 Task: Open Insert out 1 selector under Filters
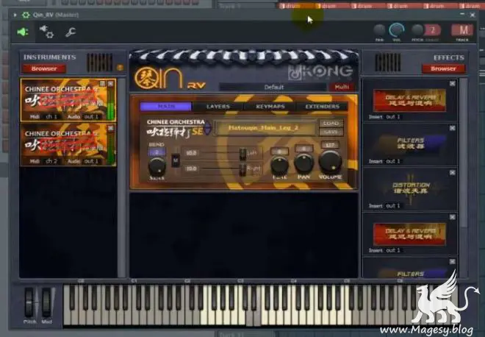coord(393,161)
